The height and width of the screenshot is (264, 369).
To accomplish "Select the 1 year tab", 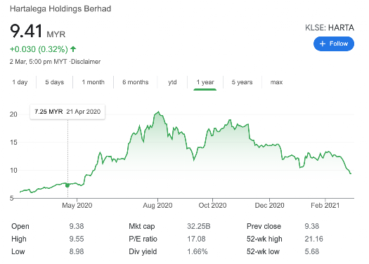I will (205, 82).
